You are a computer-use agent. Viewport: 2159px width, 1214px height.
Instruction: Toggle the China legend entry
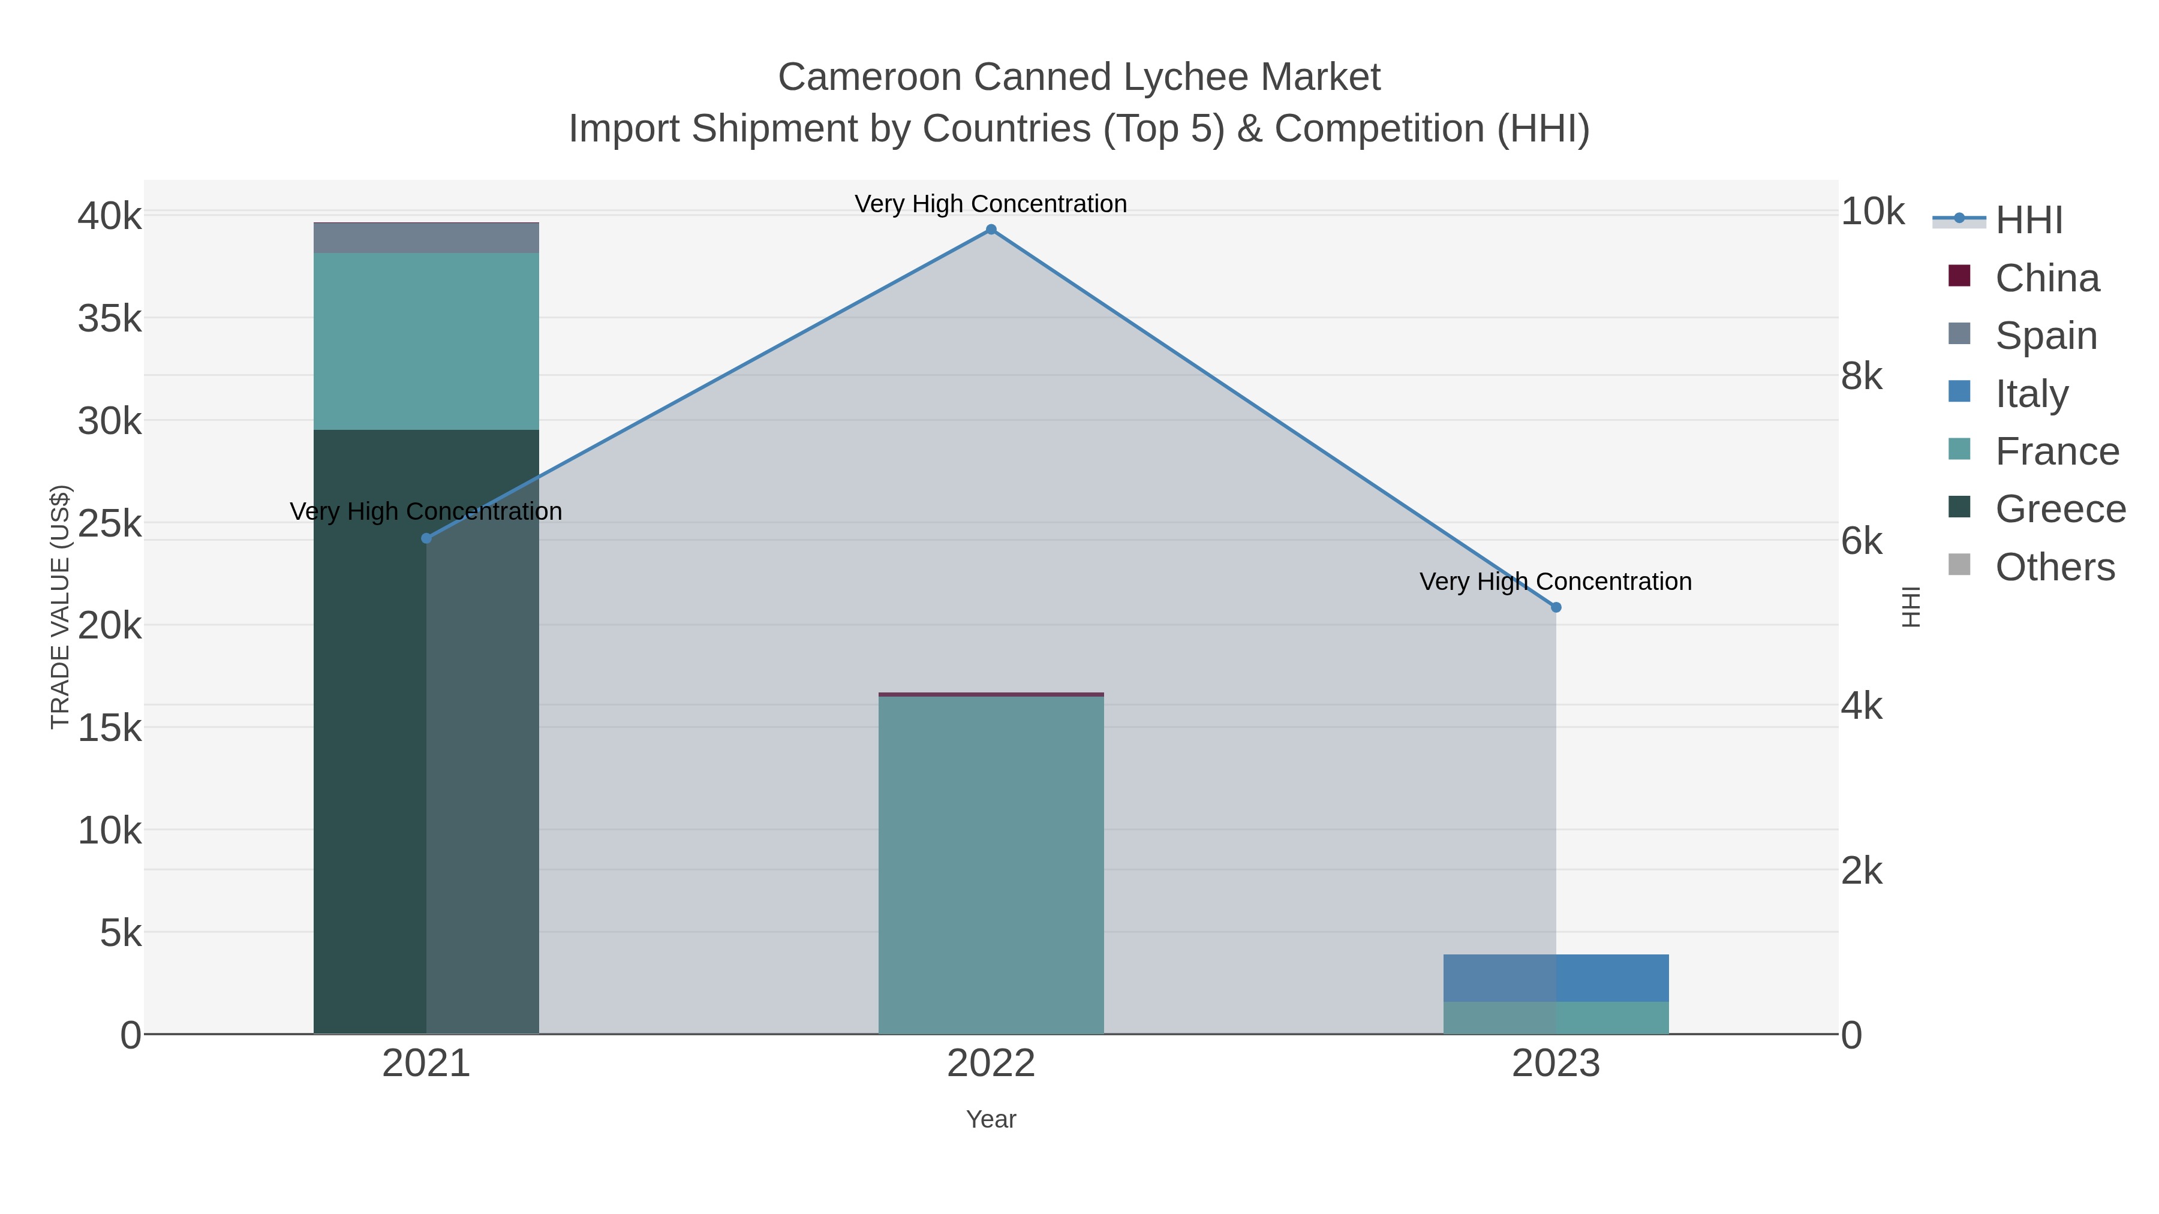coord(2023,278)
